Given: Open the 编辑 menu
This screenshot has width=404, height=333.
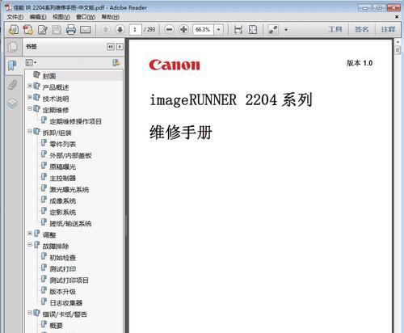Looking at the screenshot, I should tap(38, 17).
